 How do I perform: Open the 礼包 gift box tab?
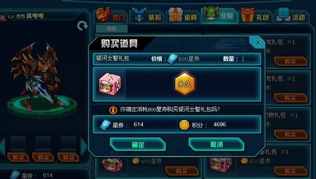point(255,15)
